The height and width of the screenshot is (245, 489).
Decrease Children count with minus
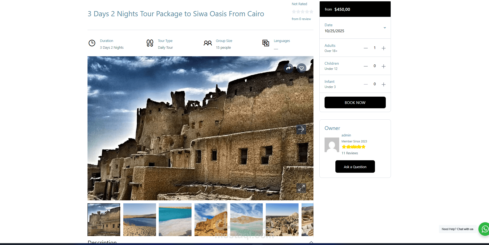click(x=366, y=66)
